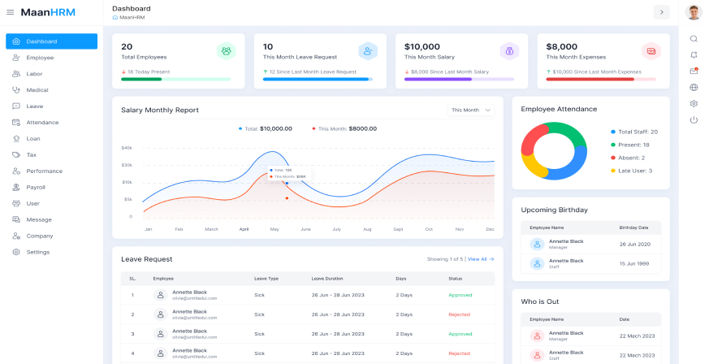The image size is (709, 364).
Task: Open the Payroll menu item
Action: [35, 187]
